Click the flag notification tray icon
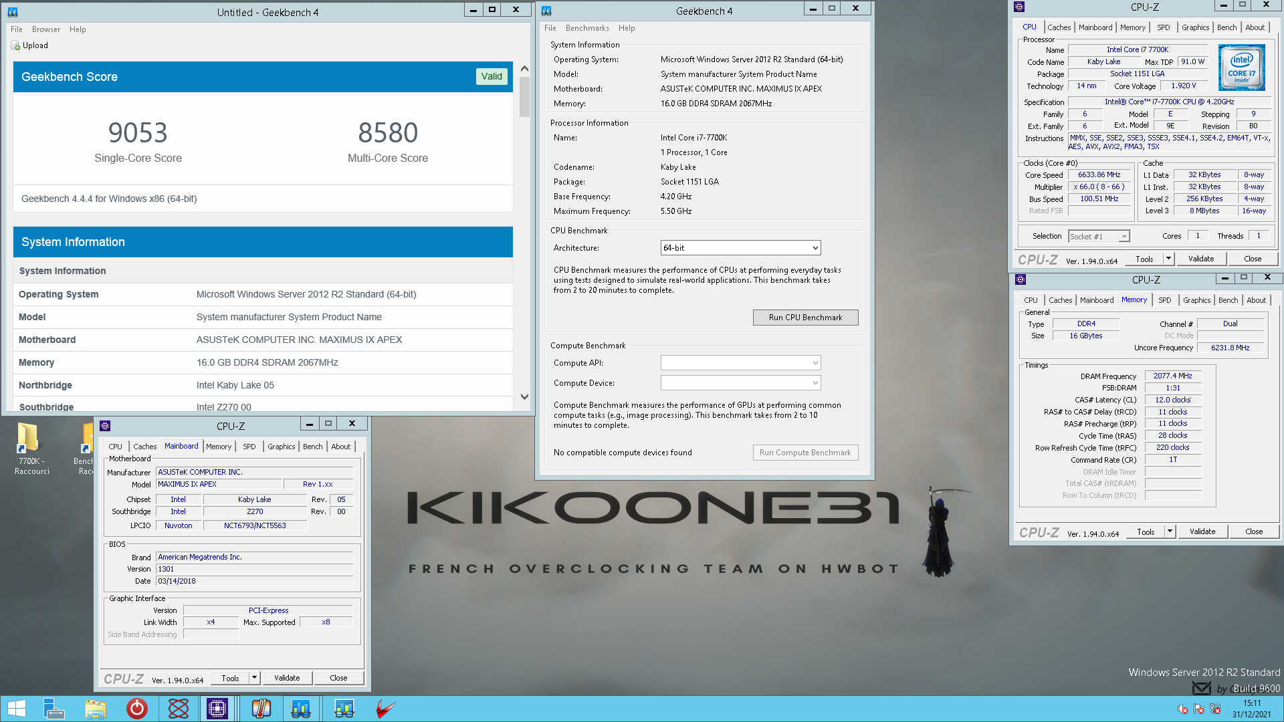Viewport: 1284px width, 722px height. tap(1198, 709)
